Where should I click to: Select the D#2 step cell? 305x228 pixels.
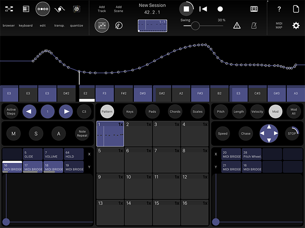point(66,93)
